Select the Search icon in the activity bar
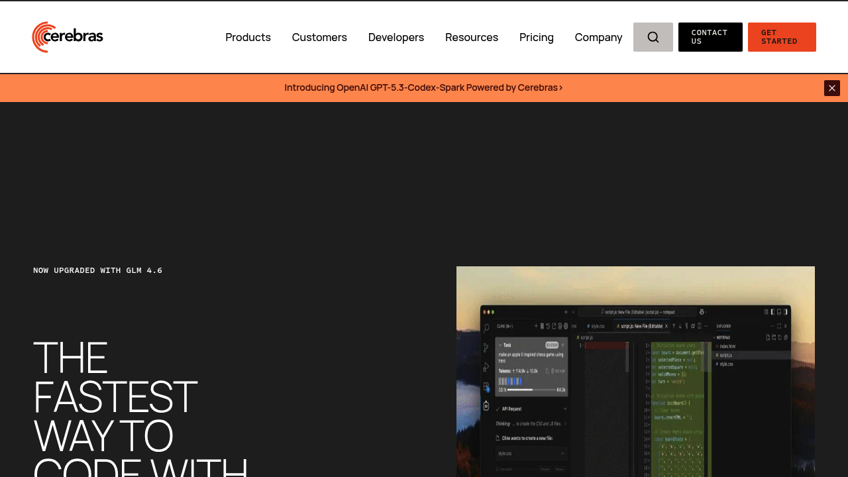848x477 pixels. coord(486,327)
